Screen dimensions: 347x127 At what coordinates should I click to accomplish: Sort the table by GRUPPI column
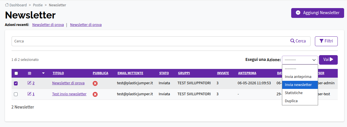[184, 73]
